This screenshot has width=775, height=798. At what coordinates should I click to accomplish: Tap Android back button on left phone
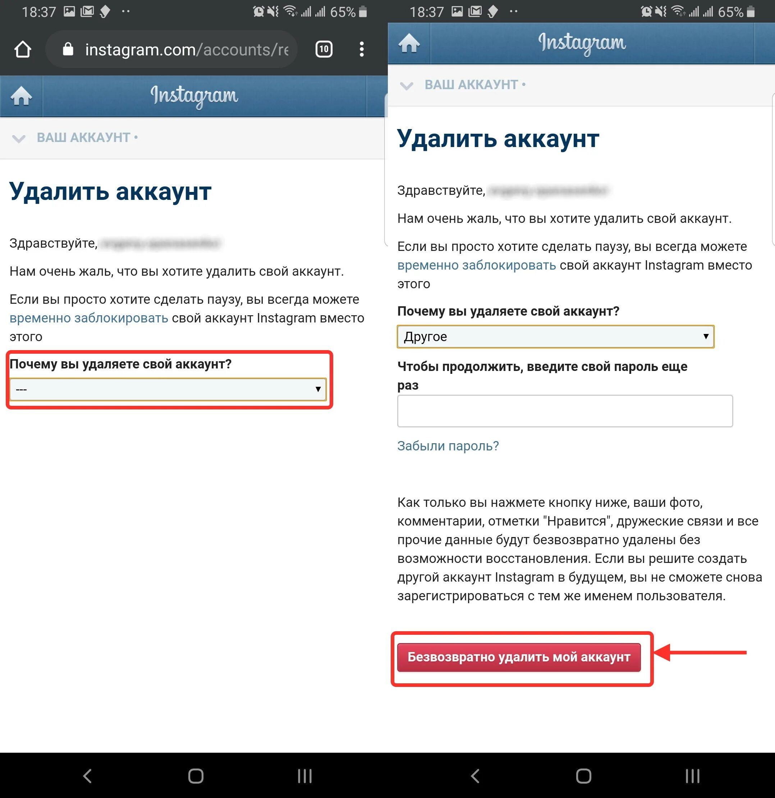coord(87,776)
